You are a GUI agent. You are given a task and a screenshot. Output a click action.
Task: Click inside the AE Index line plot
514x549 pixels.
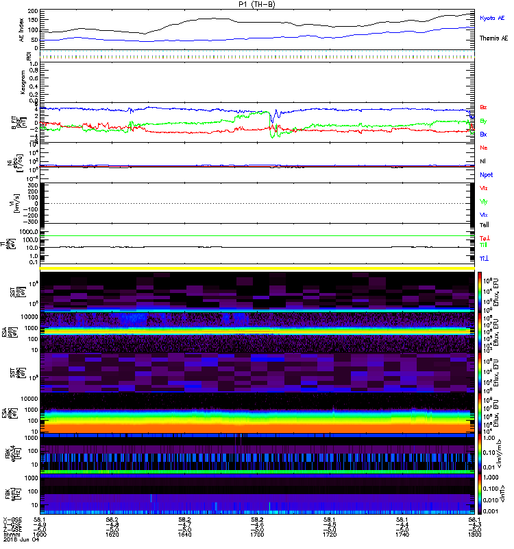pyautogui.click(x=257, y=30)
